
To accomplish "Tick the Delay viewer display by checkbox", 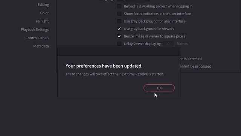I will (119, 44).
